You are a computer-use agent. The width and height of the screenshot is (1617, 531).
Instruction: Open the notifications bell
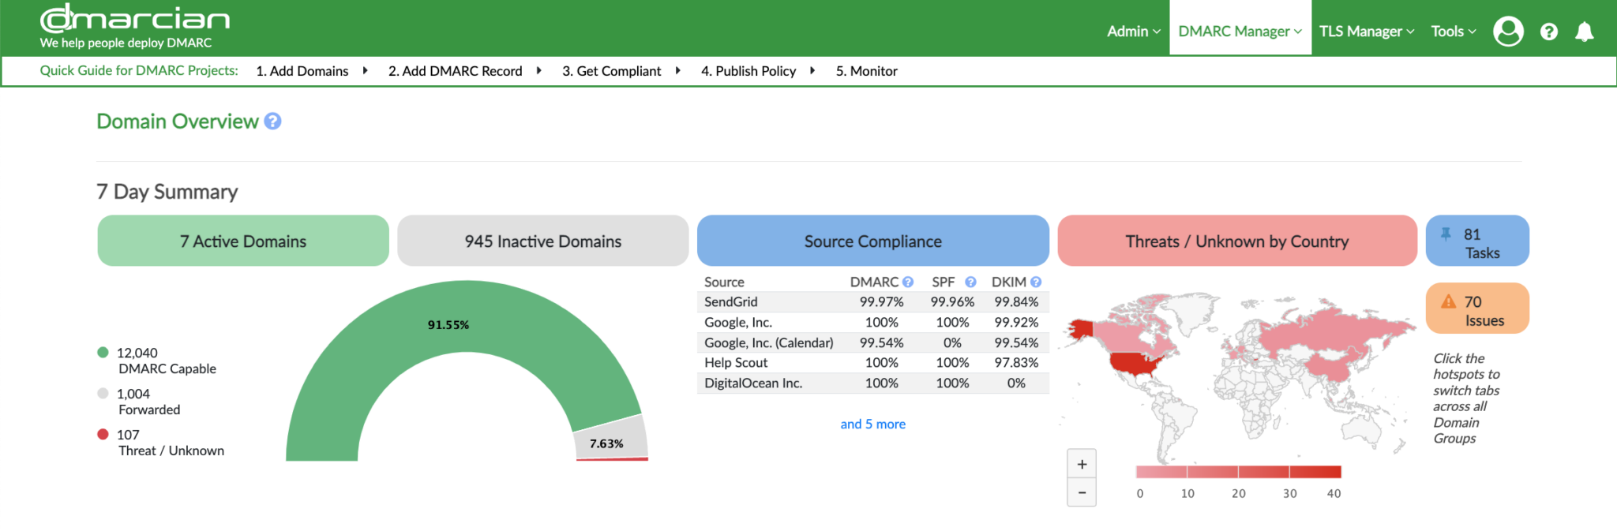click(x=1584, y=32)
